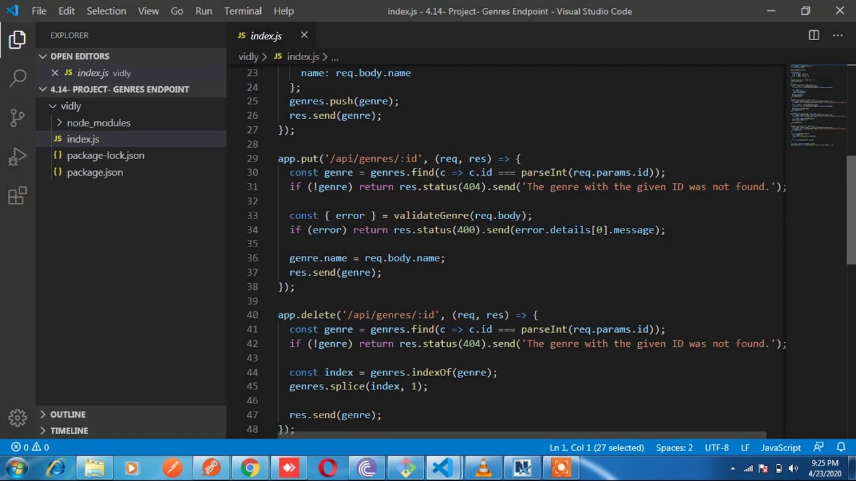
Task: Open the Run and Debug view
Action: coord(18,157)
